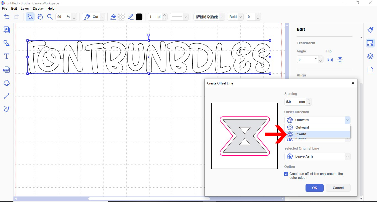This screenshot has height=202, width=377.
Task: Click the Spacing 5.0 mm field
Action: [295, 102]
